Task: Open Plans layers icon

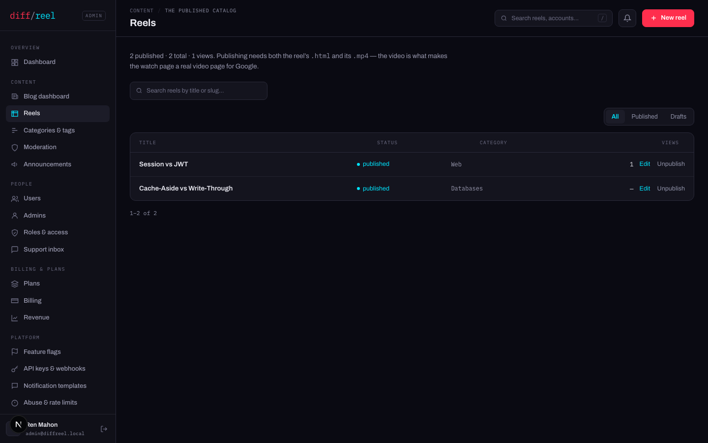Action: [15, 284]
